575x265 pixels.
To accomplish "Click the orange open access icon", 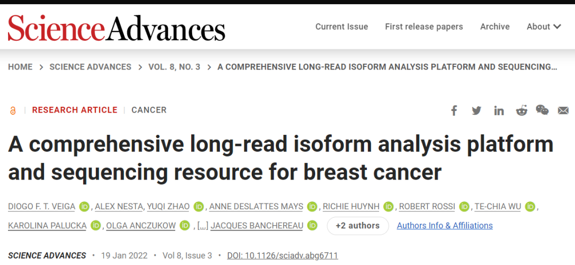I will tap(13, 110).
